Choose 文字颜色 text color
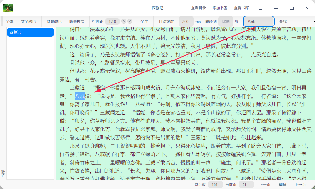 click(x=28, y=21)
